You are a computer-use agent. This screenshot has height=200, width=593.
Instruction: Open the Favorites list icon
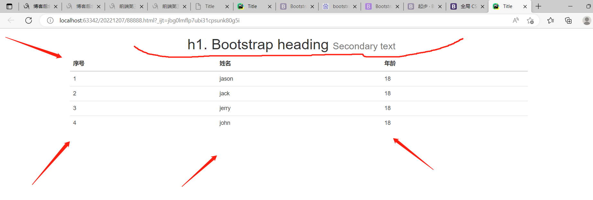tap(551, 20)
